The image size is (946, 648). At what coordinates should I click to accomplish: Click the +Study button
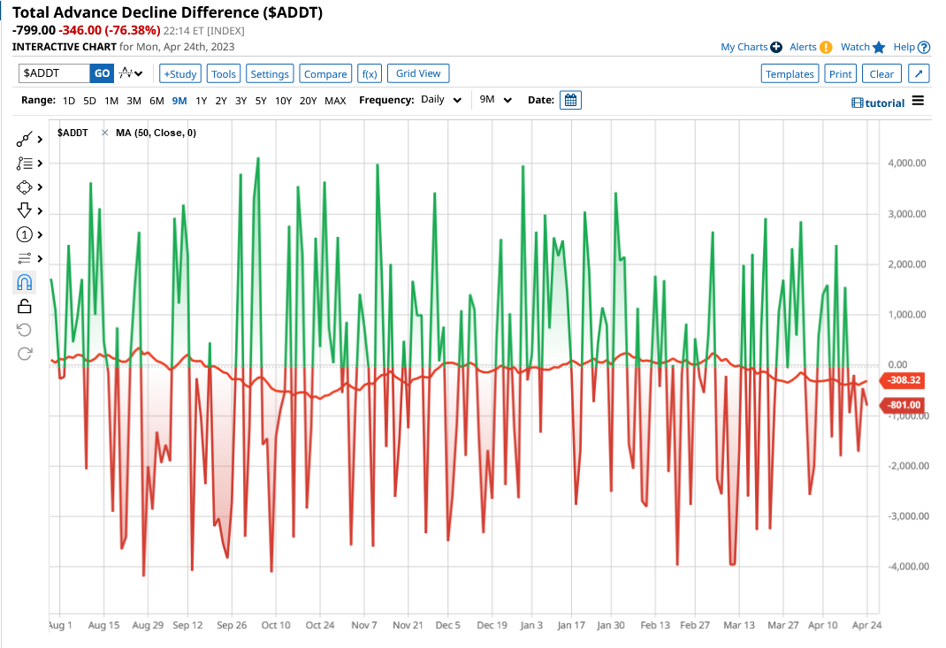[180, 74]
